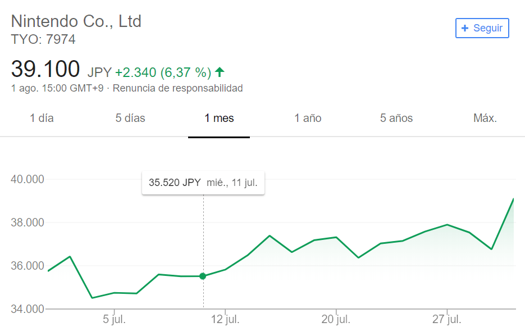Click the green up arrow price indicator

tap(220, 72)
